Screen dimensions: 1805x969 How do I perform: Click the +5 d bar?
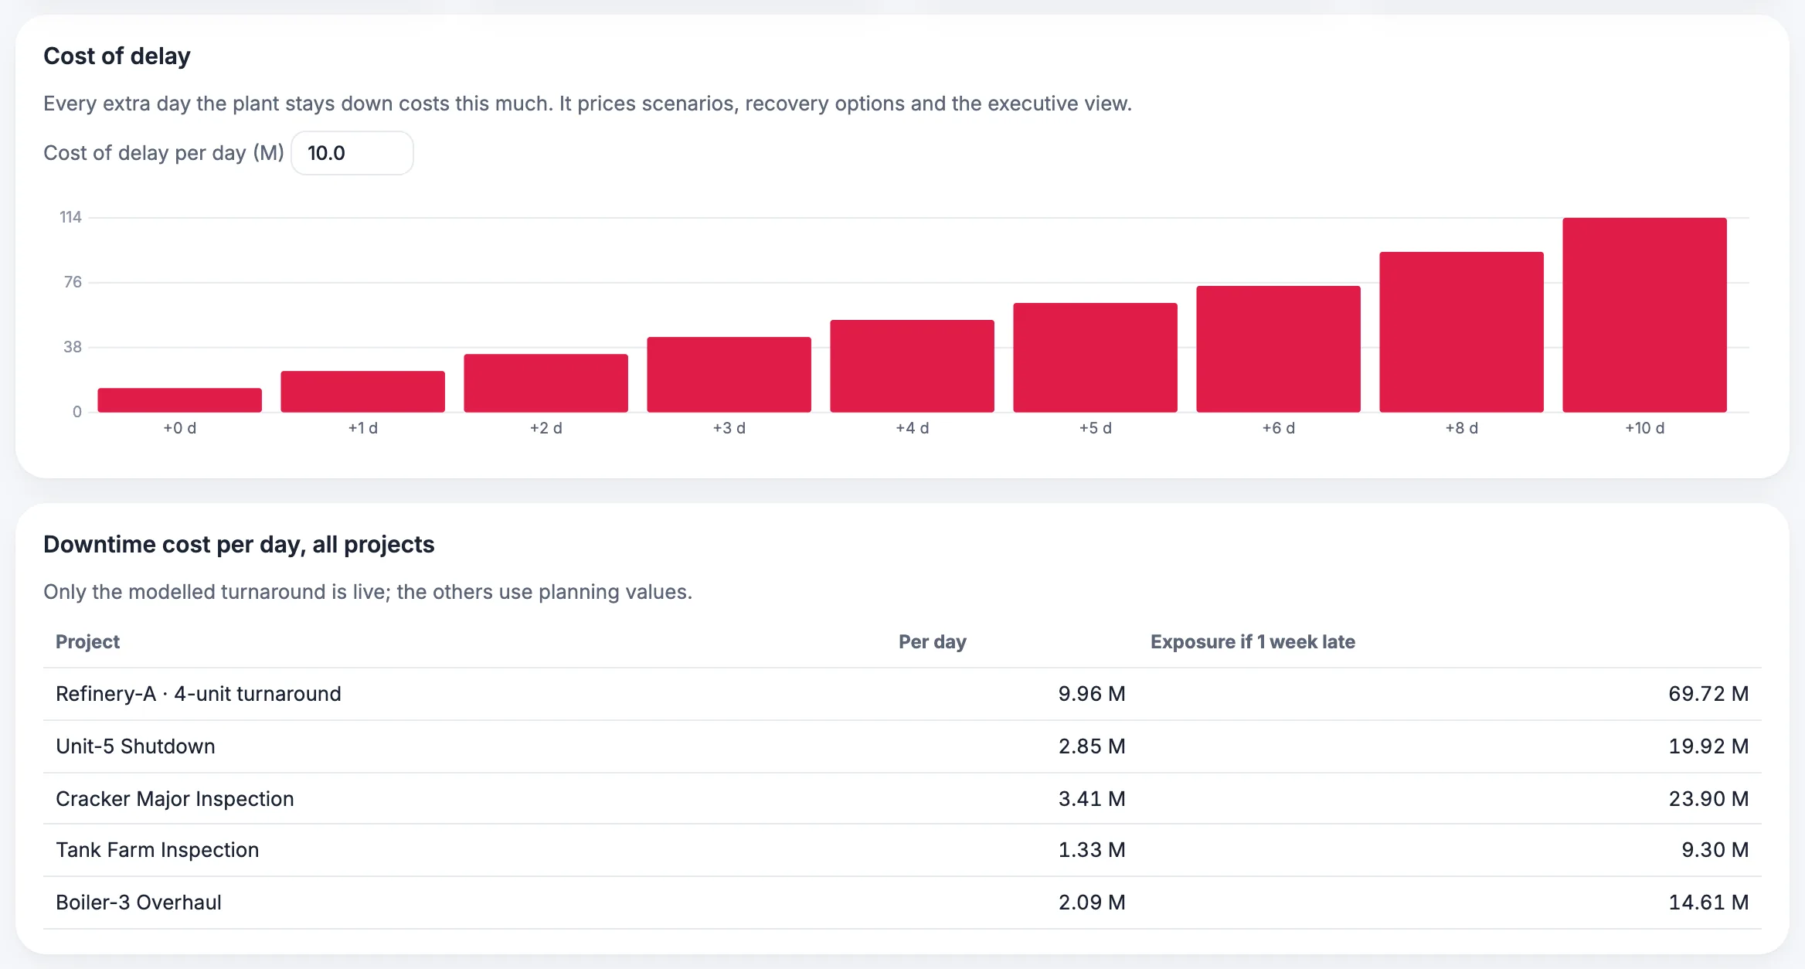pyautogui.click(x=1096, y=358)
